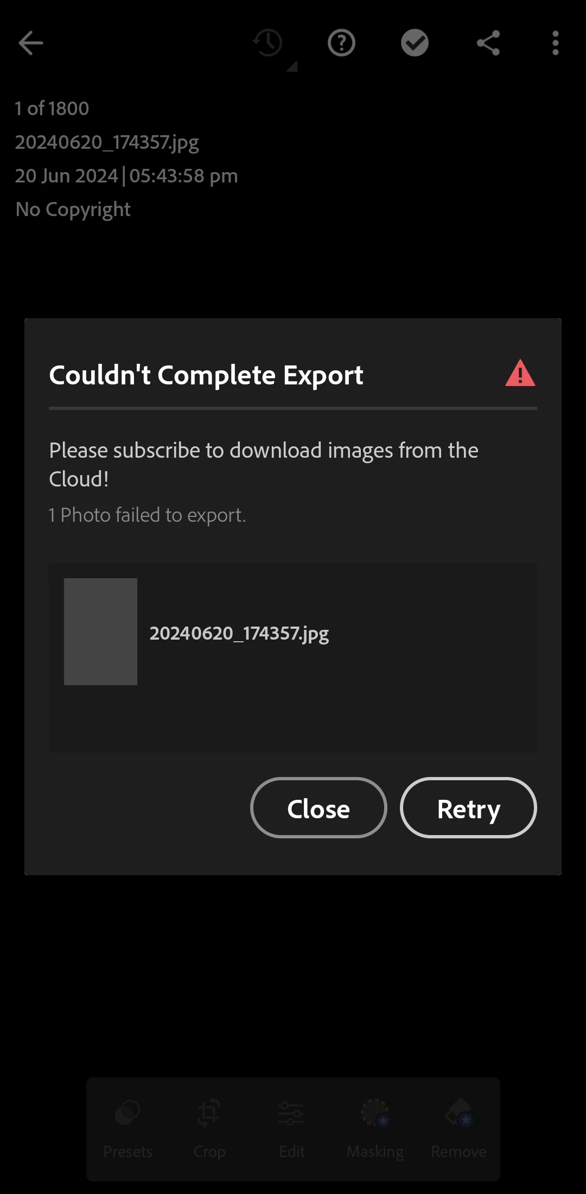The image size is (586, 1194).
Task: Select the Crop tool
Action: (x=209, y=1128)
